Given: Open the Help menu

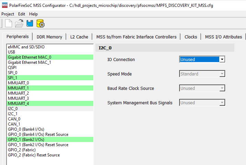Looking at the screenshot, I should pyautogui.click(x=33, y=14).
